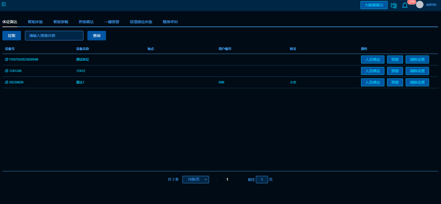This screenshot has width=441, height=204.
Task: Click the 查询 query button
Action: pyautogui.click(x=97, y=36)
